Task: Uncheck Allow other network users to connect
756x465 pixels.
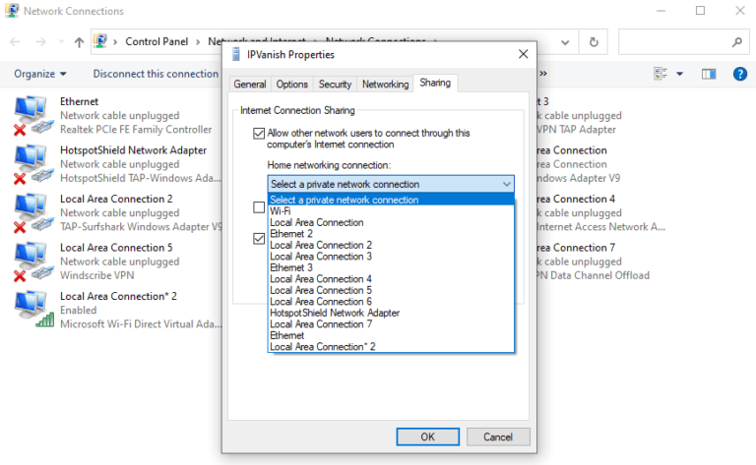Action: [x=259, y=133]
